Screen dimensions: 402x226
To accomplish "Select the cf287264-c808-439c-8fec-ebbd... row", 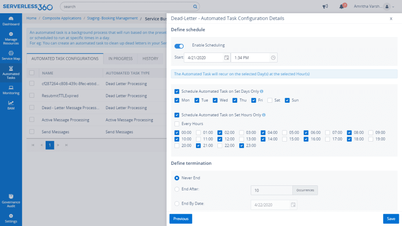I will [x=96, y=84].
